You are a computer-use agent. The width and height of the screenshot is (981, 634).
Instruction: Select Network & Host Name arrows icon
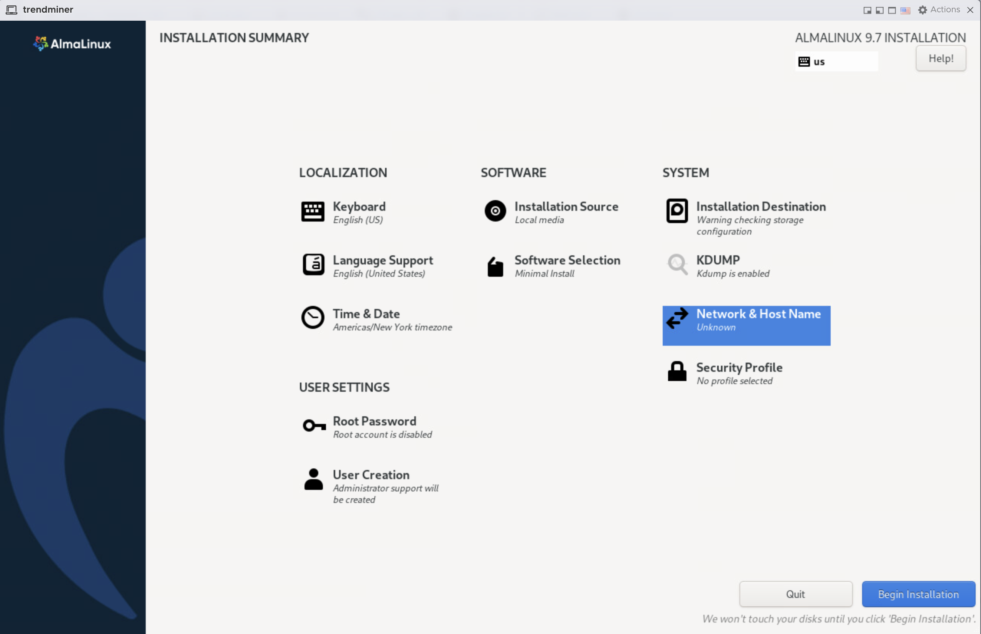[x=677, y=318]
